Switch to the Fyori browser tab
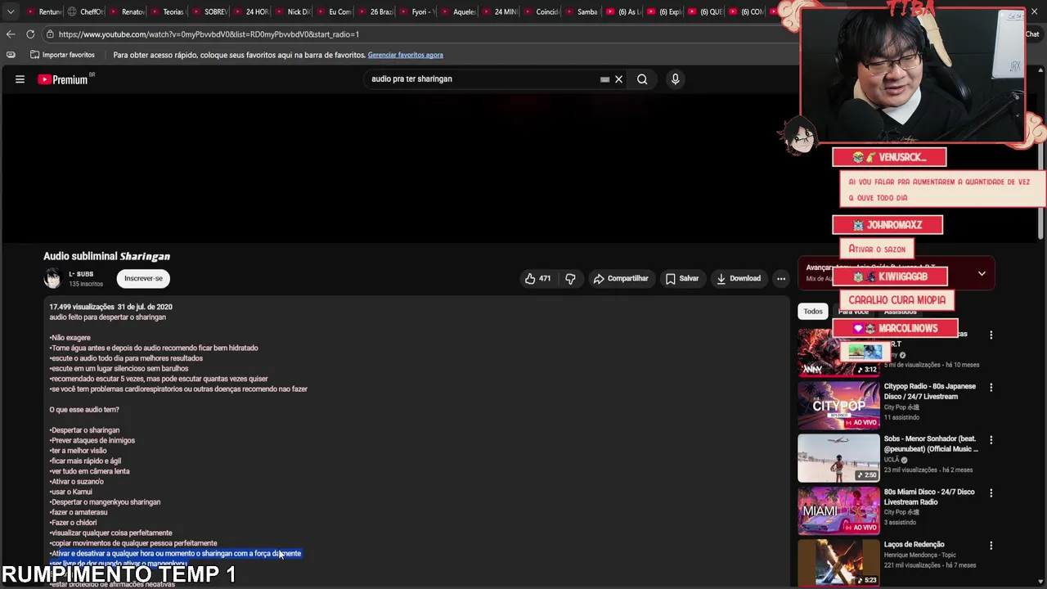1047x589 pixels. pos(417,11)
